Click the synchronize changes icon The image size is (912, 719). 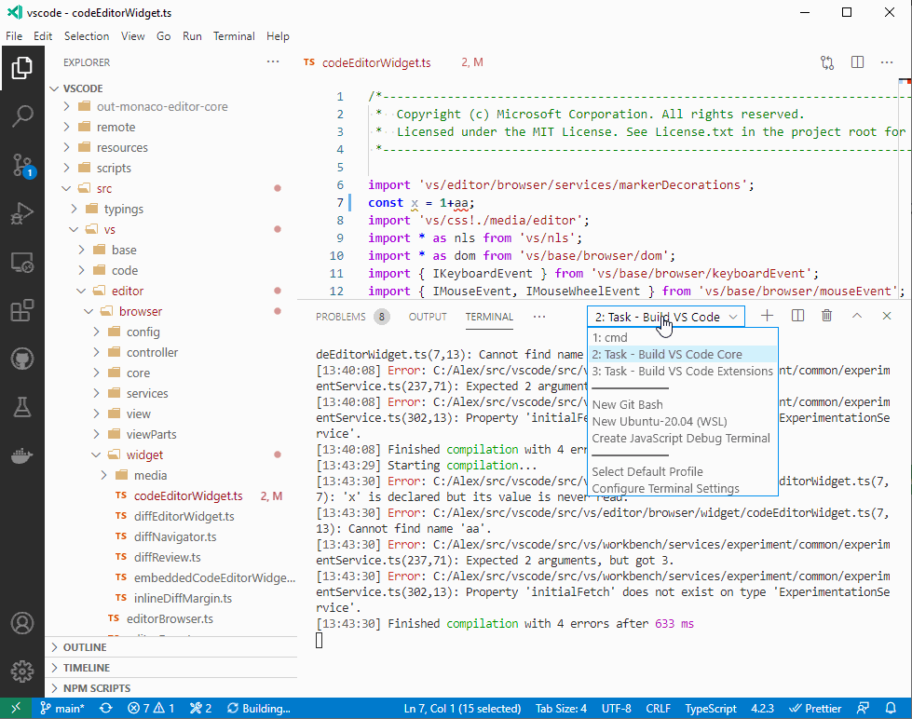tap(106, 708)
